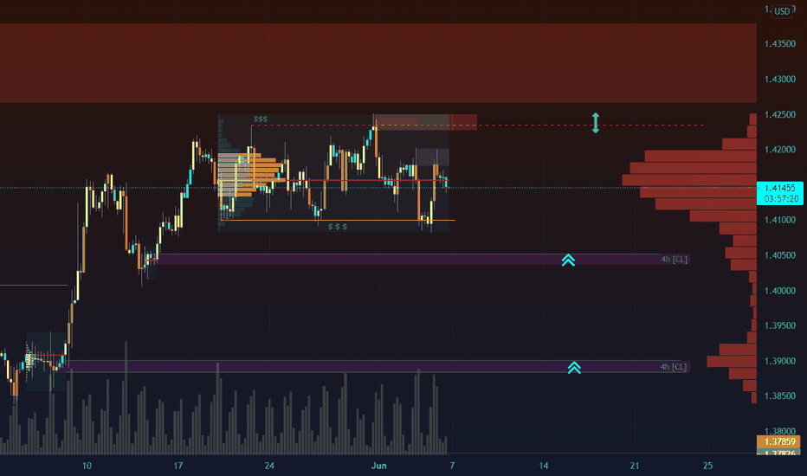Click the 1.39000 price axis label
This screenshot has height=476, width=807.
point(779,361)
